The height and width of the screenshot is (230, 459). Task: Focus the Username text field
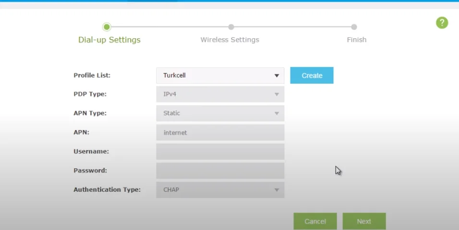coord(220,152)
